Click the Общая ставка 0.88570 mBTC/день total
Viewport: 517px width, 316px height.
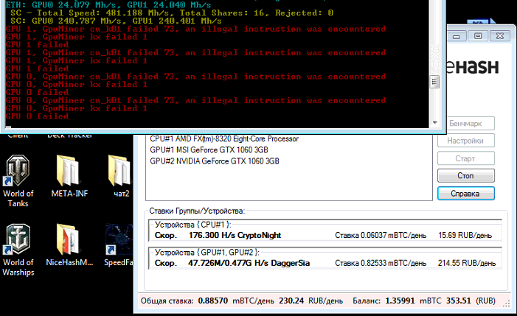pyautogui.click(x=207, y=301)
